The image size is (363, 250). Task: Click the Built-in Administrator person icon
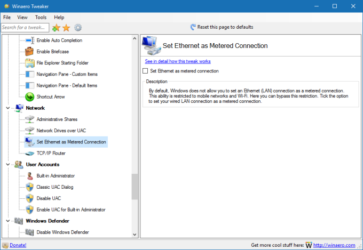click(x=30, y=176)
